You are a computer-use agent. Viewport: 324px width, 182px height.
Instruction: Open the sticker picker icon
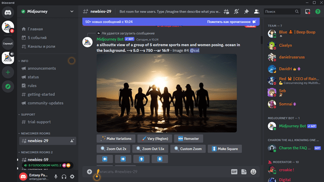244,172
